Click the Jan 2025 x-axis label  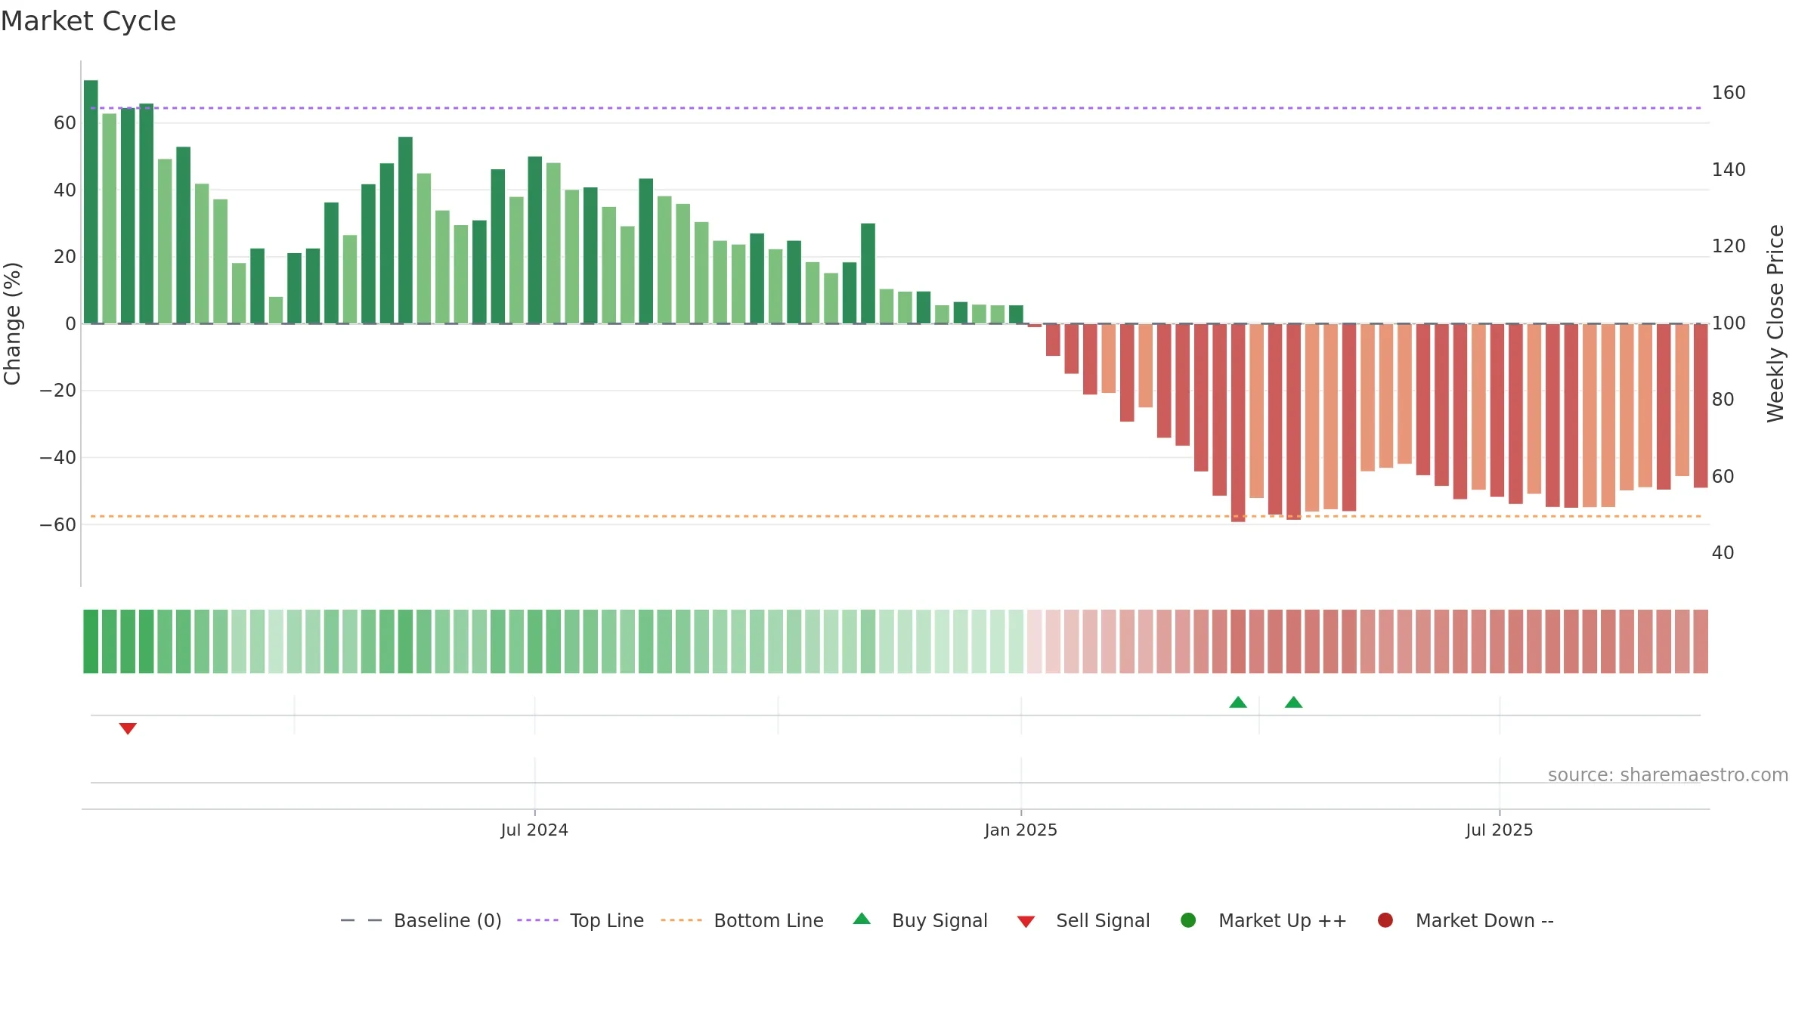[x=1021, y=830]
